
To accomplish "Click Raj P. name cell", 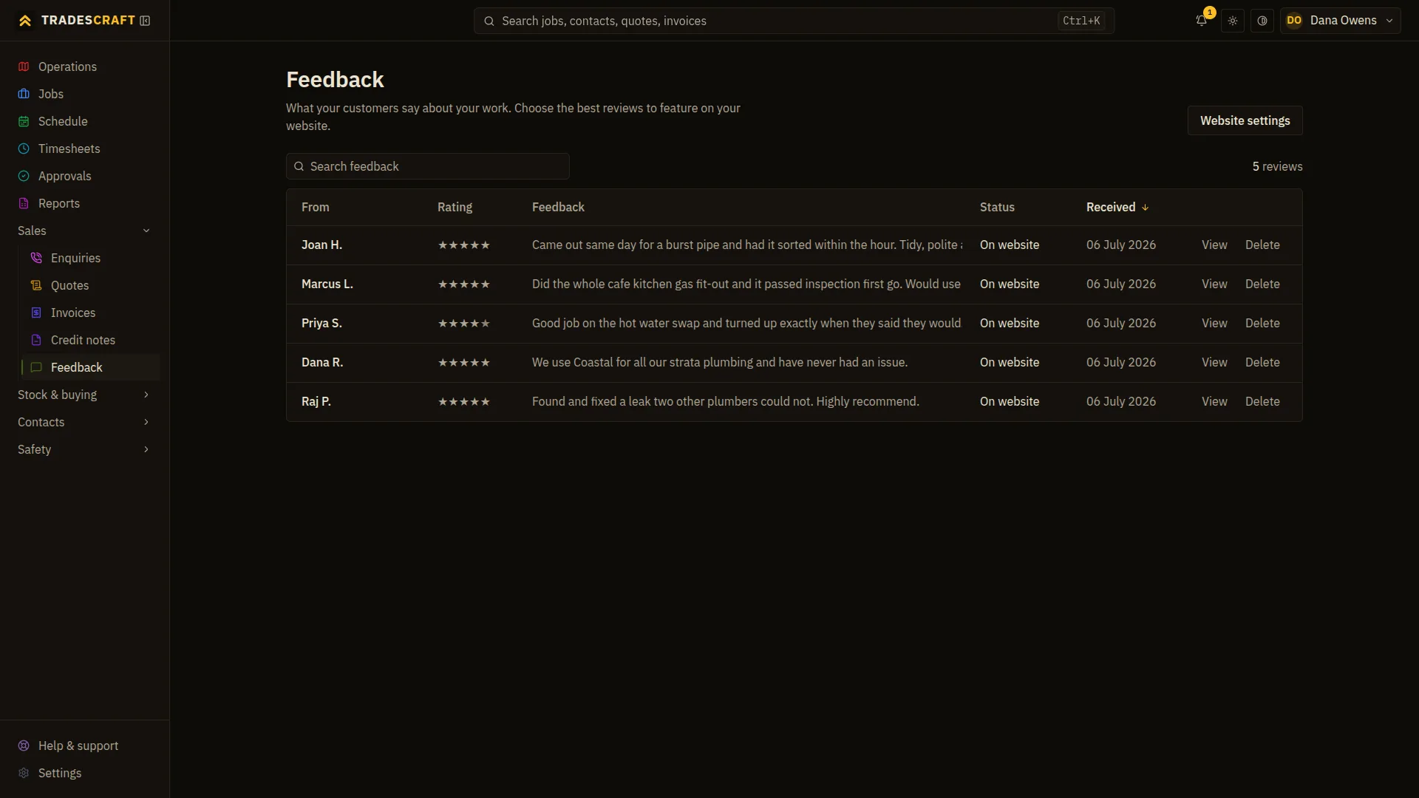I will pyautogui.click(x=316, y=401).
